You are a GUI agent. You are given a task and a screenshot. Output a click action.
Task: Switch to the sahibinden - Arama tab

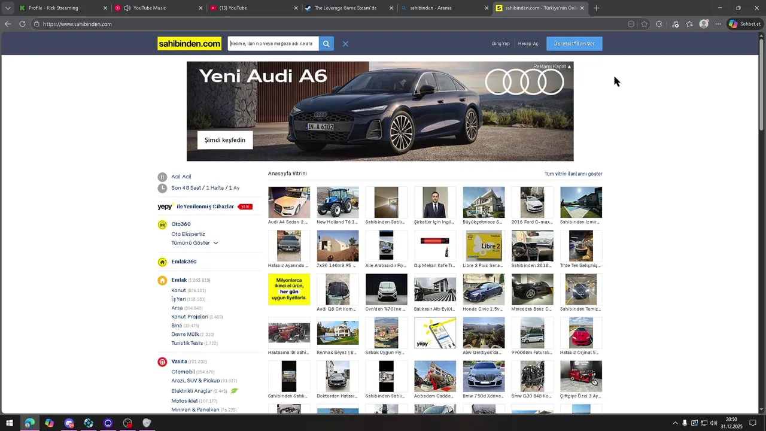click(x=445, y=8)
